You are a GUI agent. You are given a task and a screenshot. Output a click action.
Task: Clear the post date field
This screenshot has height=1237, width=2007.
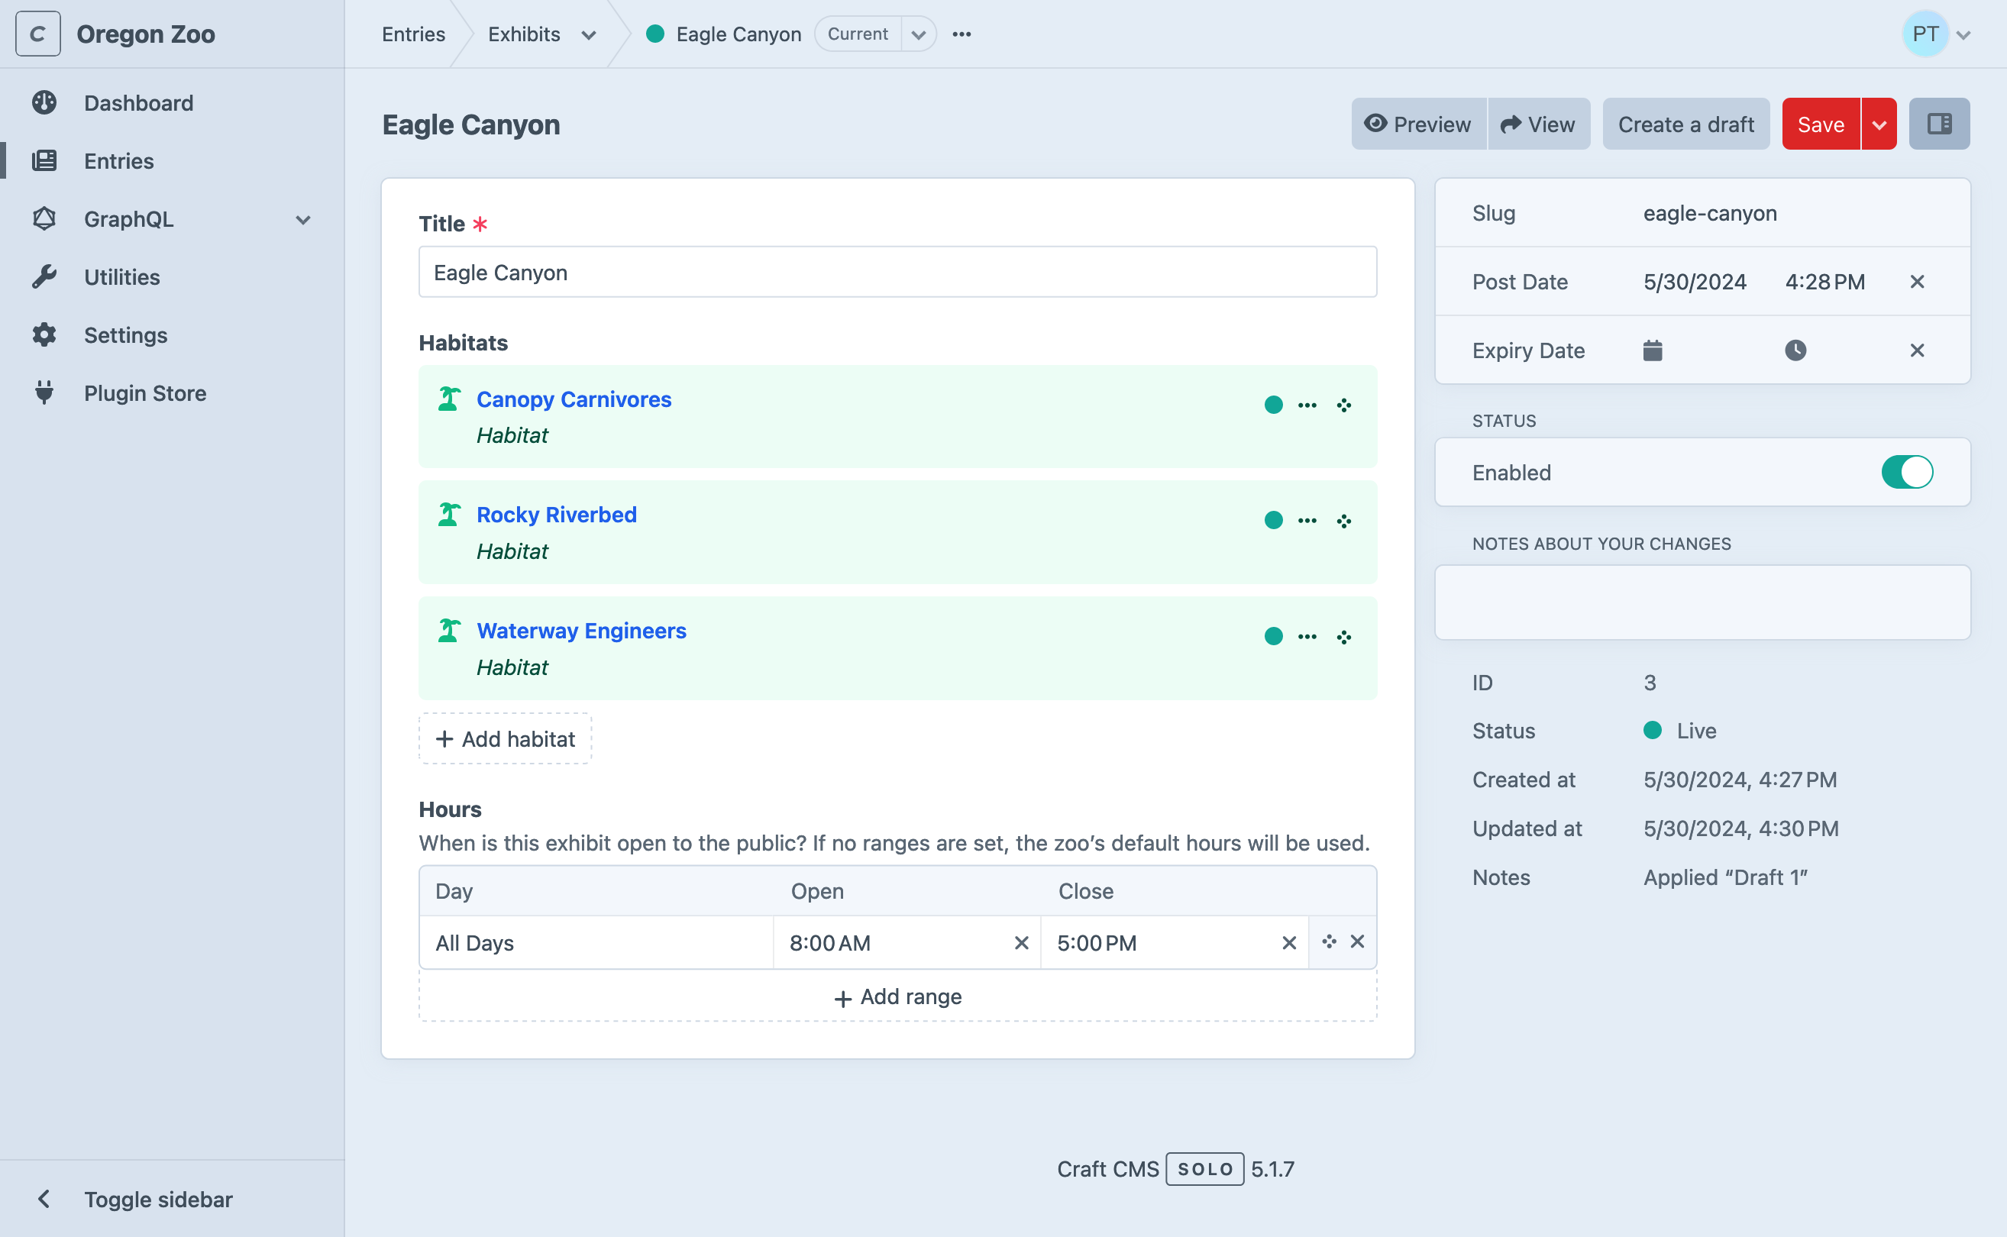(x=1918, y=281)
